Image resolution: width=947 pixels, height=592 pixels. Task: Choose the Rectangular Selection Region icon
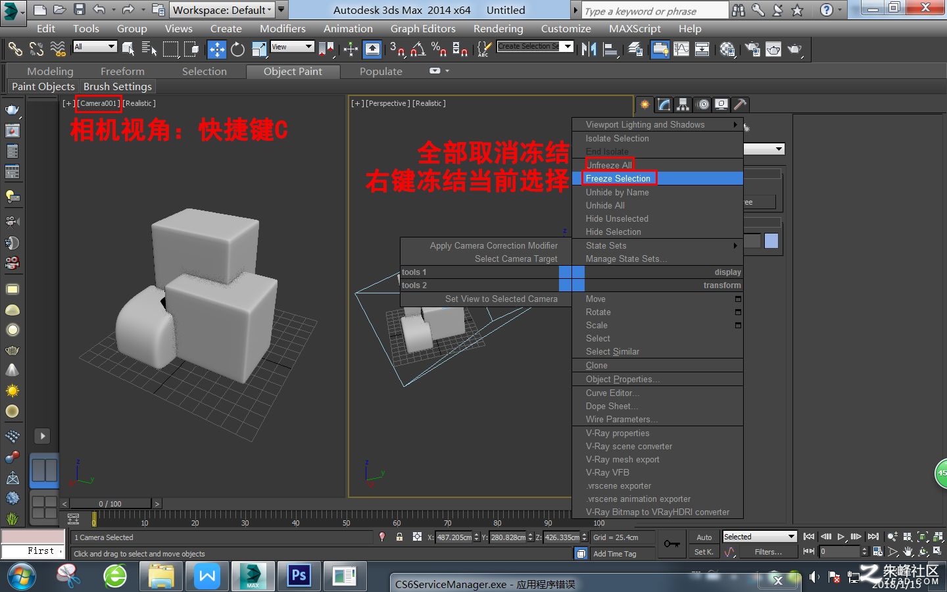click(x=171, y=49)
